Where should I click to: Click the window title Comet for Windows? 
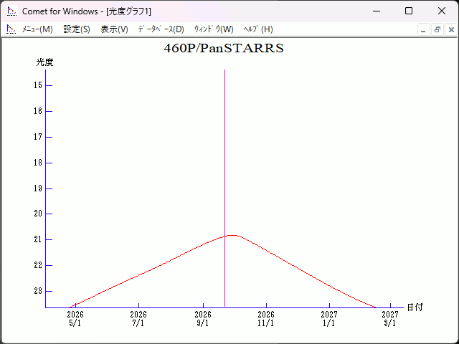(60, 11)
